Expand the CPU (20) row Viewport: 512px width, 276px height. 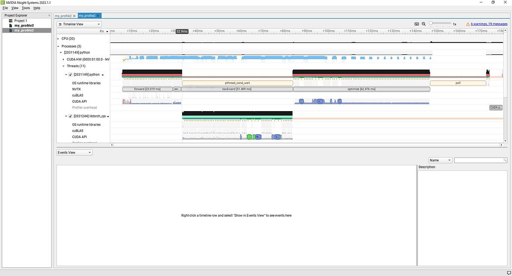click(58, 39)
